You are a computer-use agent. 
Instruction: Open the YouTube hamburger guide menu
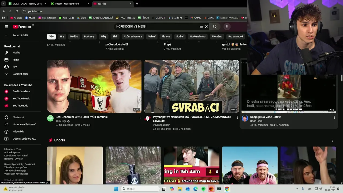6,27
